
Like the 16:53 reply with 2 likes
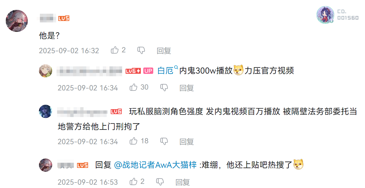coord(133,181)
